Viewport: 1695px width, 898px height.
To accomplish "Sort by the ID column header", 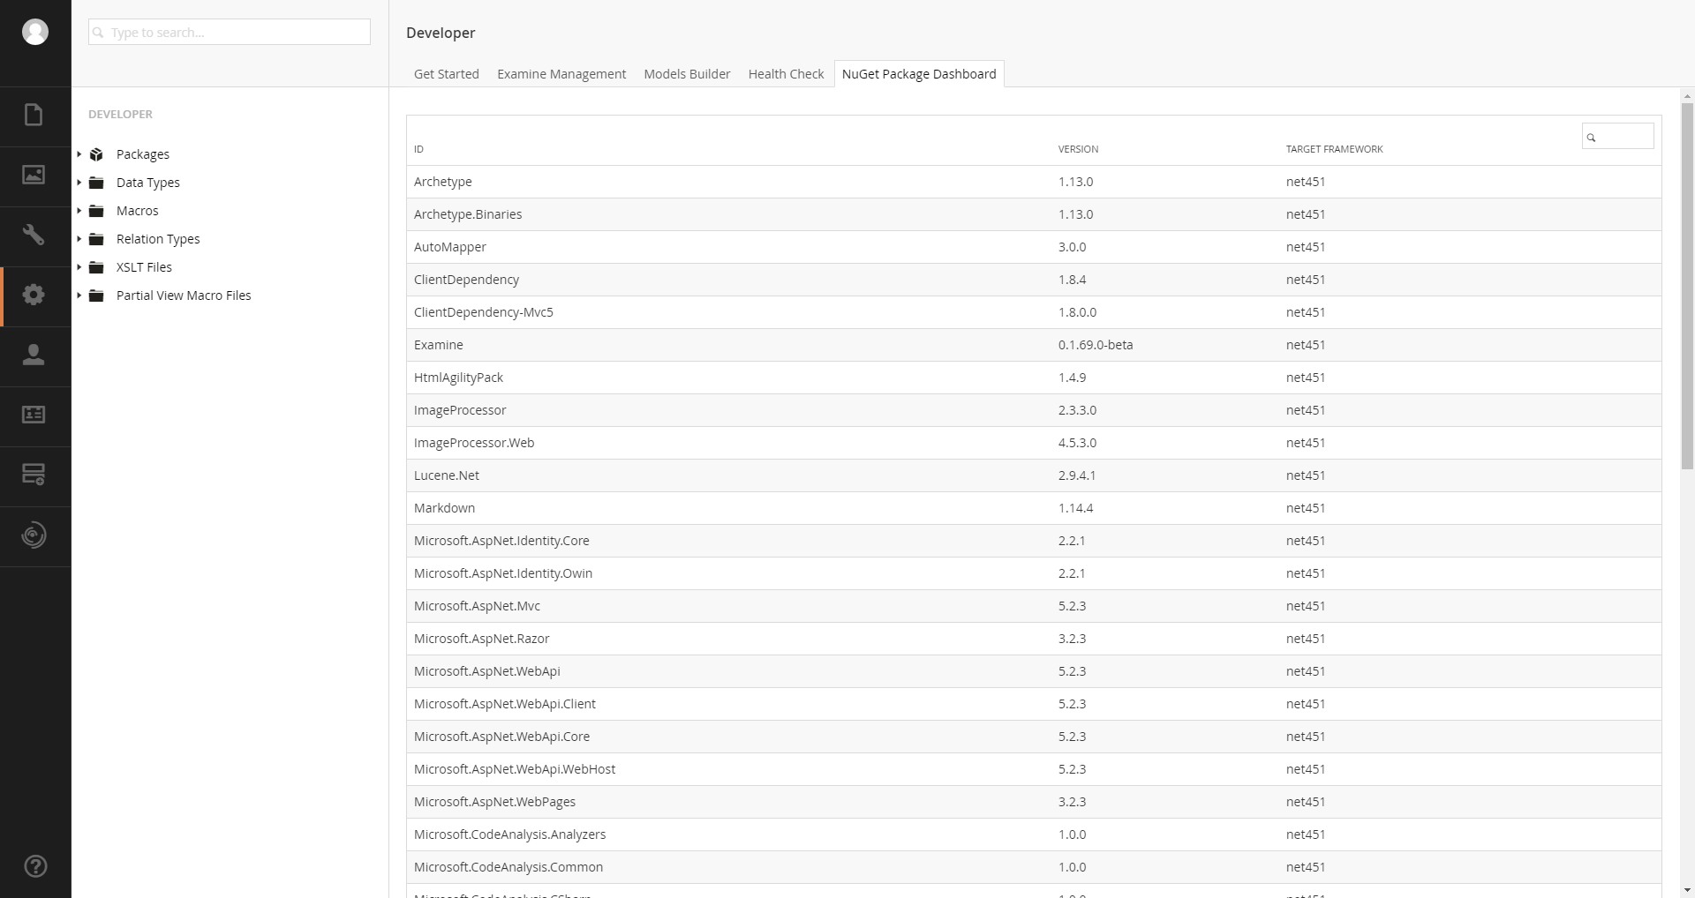I will coord(418,149).
